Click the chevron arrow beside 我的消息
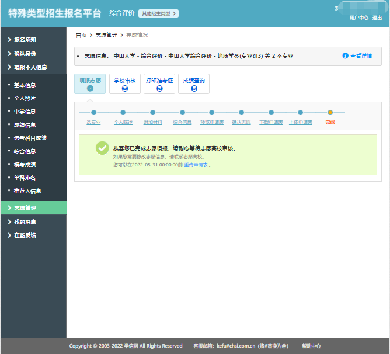This screenshot has width=390, height=354. coord(9,221)
